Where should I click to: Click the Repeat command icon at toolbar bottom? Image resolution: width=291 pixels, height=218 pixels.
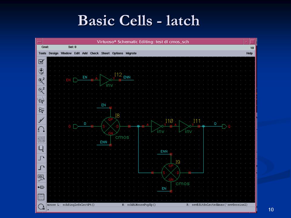pyautogui.click(x=41, y=206)
